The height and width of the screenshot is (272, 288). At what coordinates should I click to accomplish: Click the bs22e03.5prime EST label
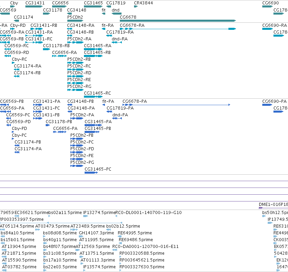60,267
